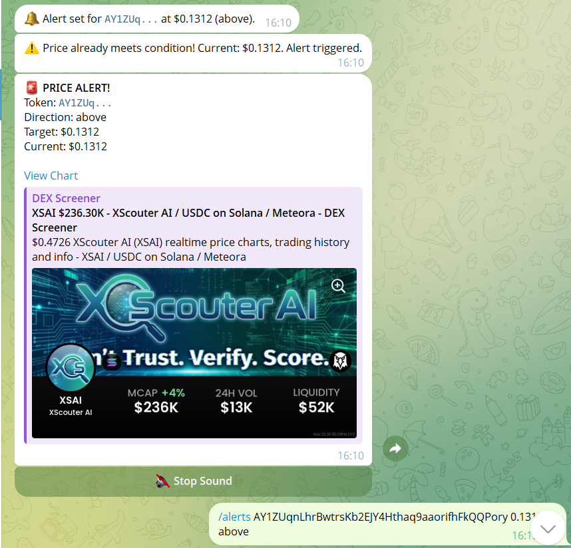Click the LIQUIDITY $52K value
This screenshot has height=548, width=571.
(316, 407)
